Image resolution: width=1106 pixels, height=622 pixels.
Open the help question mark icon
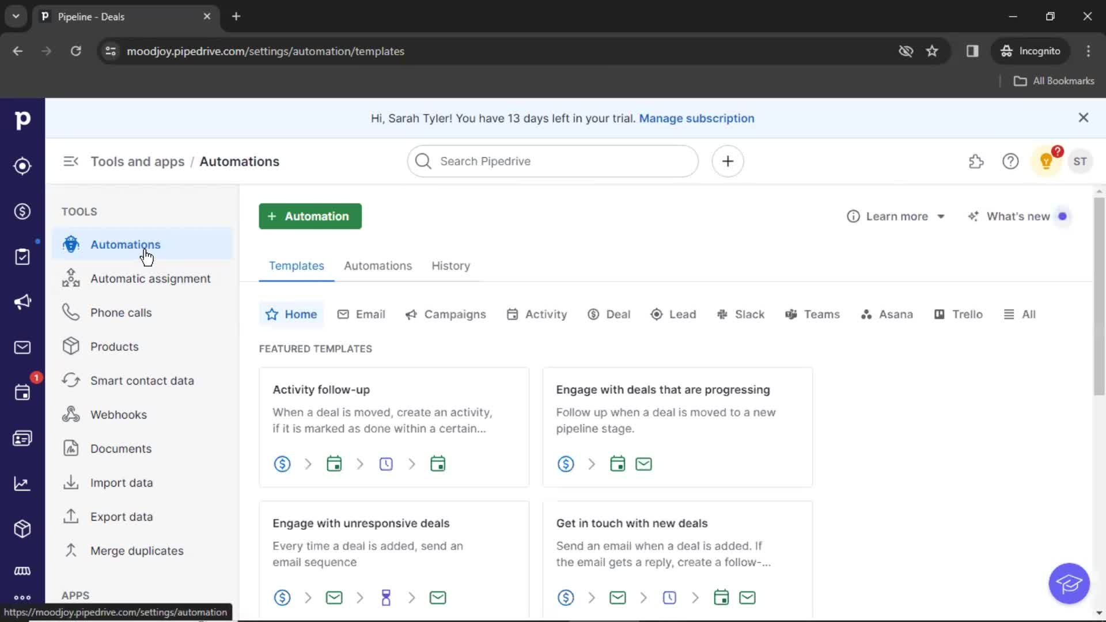[1010, 161]
